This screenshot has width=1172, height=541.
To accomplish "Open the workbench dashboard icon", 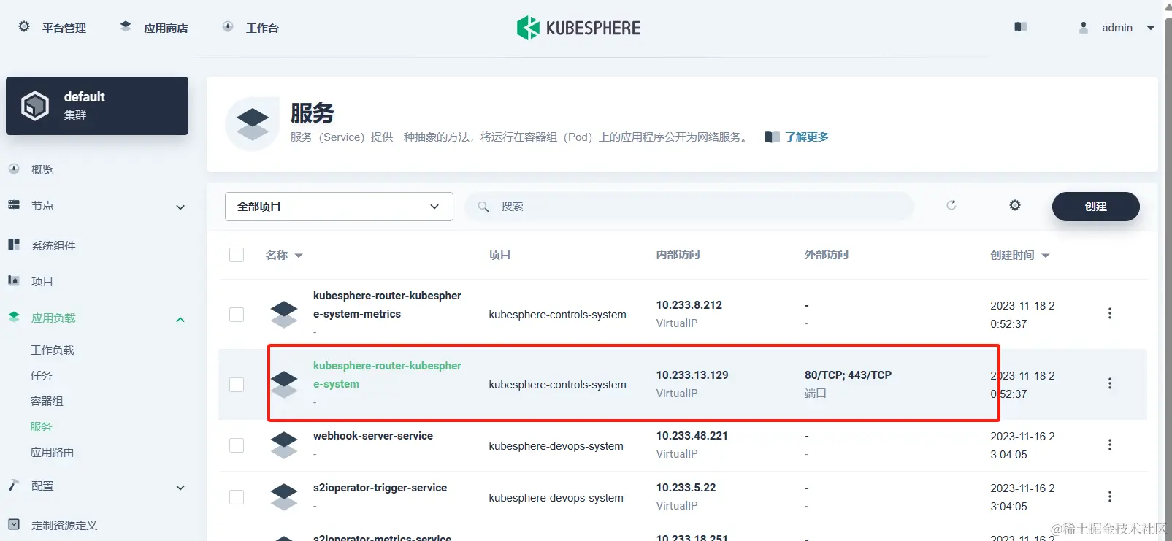I will coord(228,26).
